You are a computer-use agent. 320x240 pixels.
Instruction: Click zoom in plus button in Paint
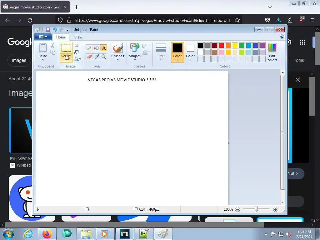pyautogui.click(x=276, y=209)
